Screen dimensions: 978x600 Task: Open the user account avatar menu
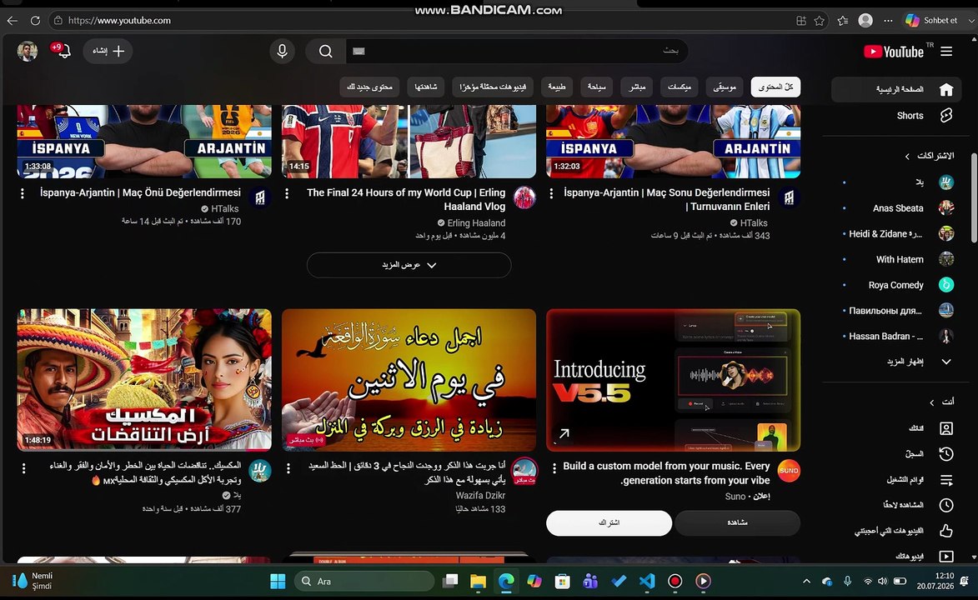click(x=27, y=51)
